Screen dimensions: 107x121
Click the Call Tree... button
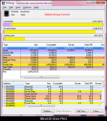coord(82,111)
